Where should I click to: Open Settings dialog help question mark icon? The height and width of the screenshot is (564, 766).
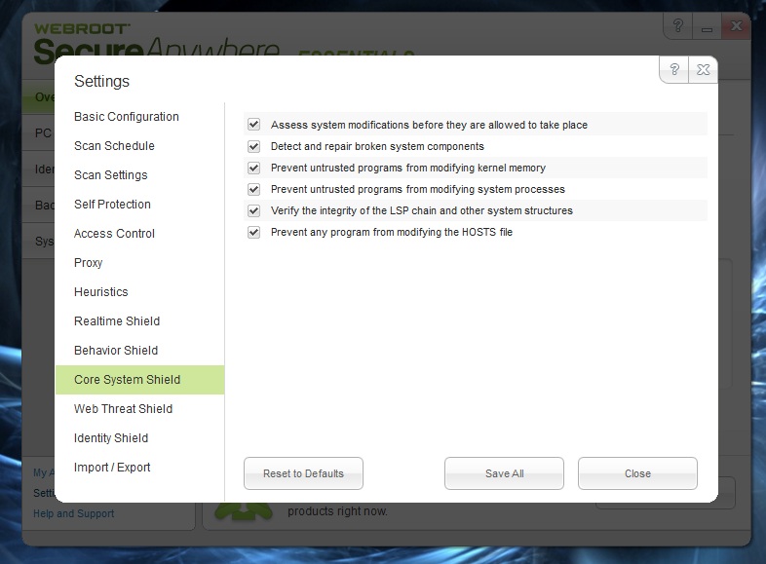pos(674,70)
